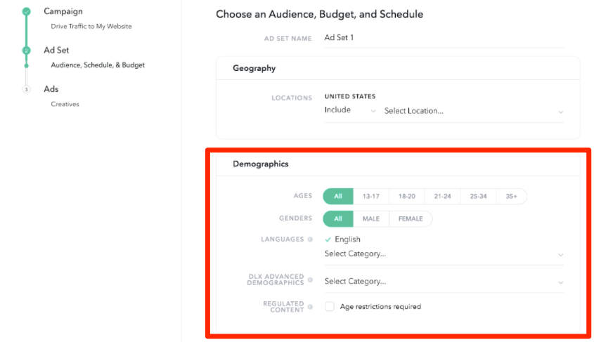This screenshot has height=342, width=594.
Task: Click the Campaign step checkmark icon
Action: [x=26, y=12]
